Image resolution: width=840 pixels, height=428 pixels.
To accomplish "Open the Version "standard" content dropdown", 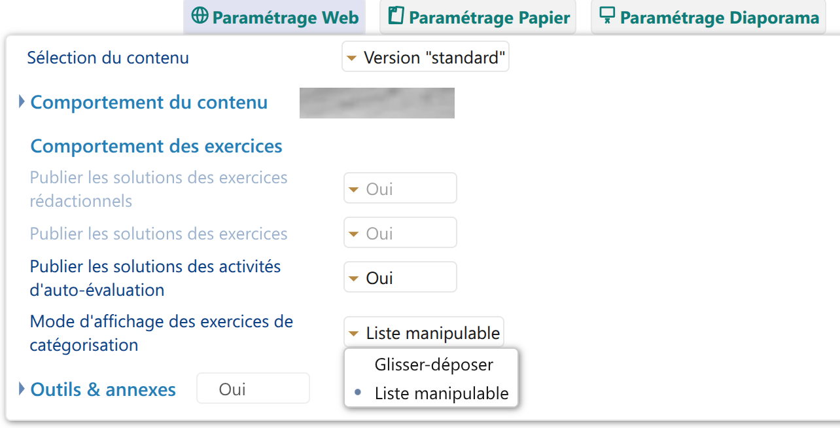I will coord(425,58).
